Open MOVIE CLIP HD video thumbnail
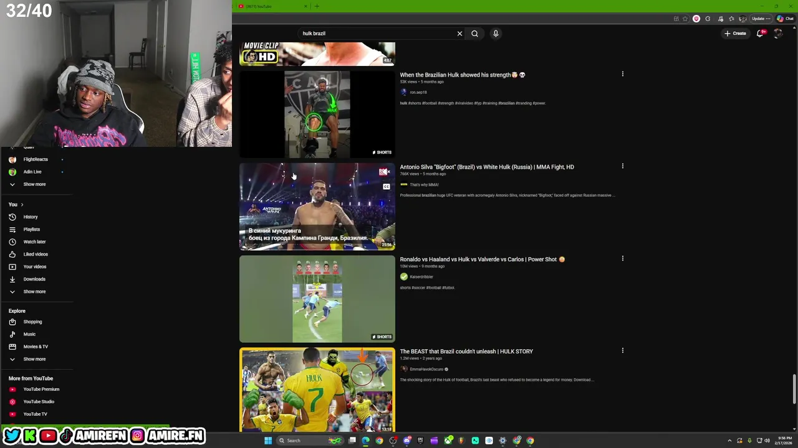The height and width of the screenshot is (448, 798). point(317,54)
